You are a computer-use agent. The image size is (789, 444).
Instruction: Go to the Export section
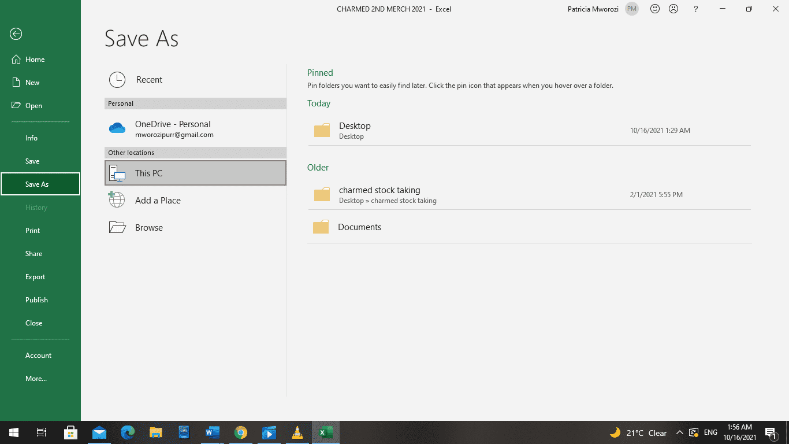[35, 276]
